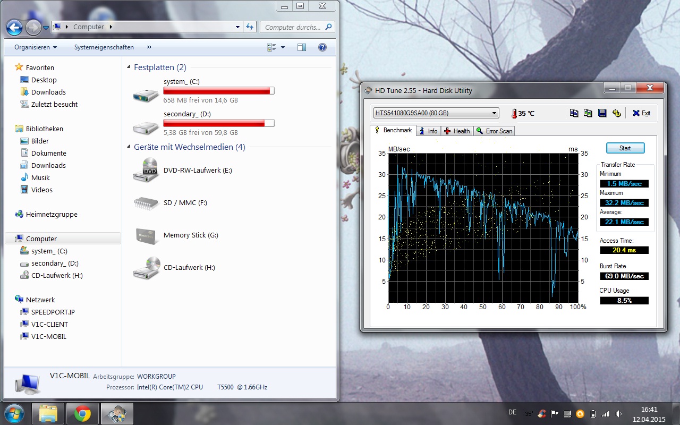Image resolution: width=680 pixels, height=425 pixels.
Task: Start the HD Tune benchmark
Action: click(625, 148)
